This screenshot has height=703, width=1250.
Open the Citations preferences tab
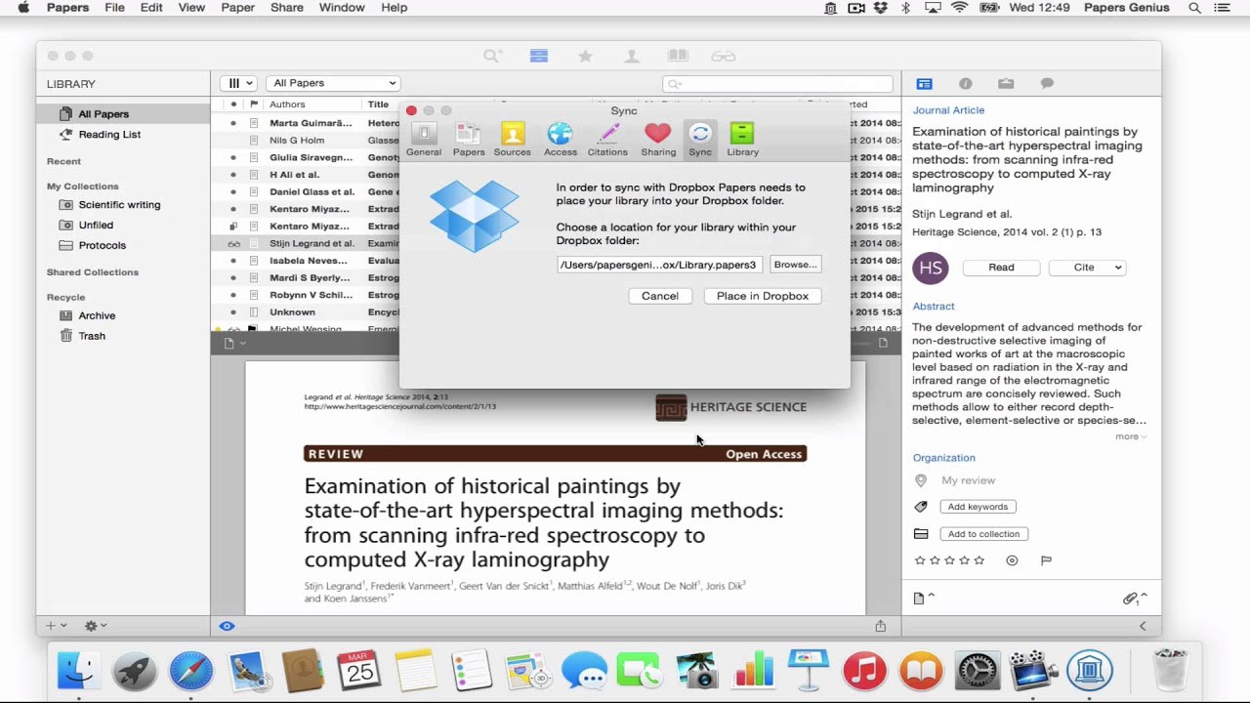pos(607,139)
